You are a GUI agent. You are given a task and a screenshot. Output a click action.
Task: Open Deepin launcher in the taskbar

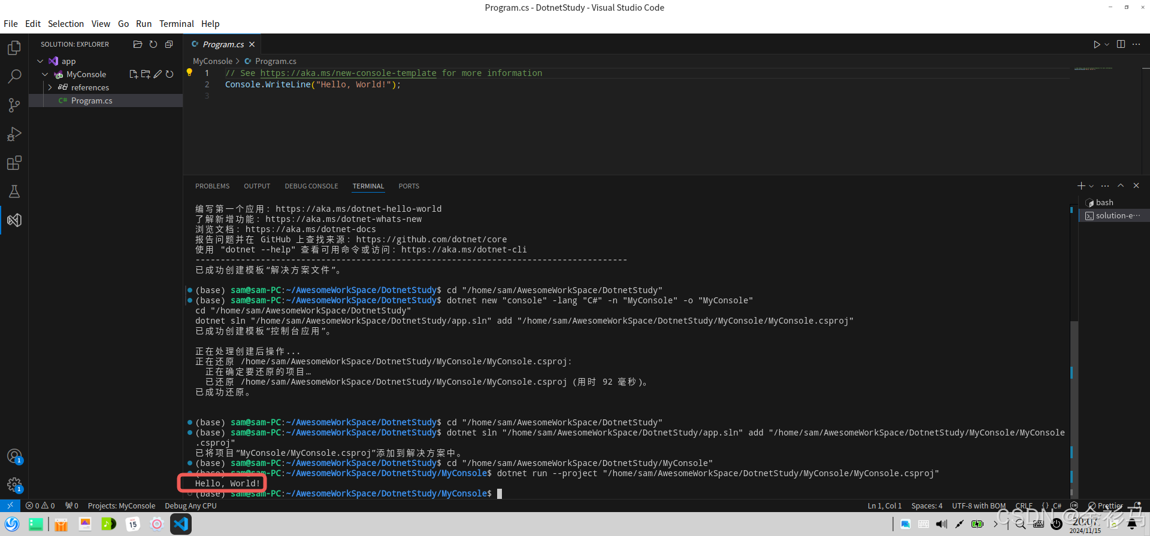(x=11, y=524)
